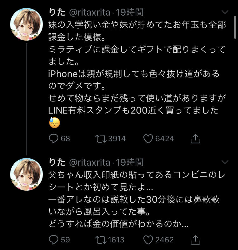Share the first tweet
Viewport: 238px width, 250px height.
(x=195, y=139)
